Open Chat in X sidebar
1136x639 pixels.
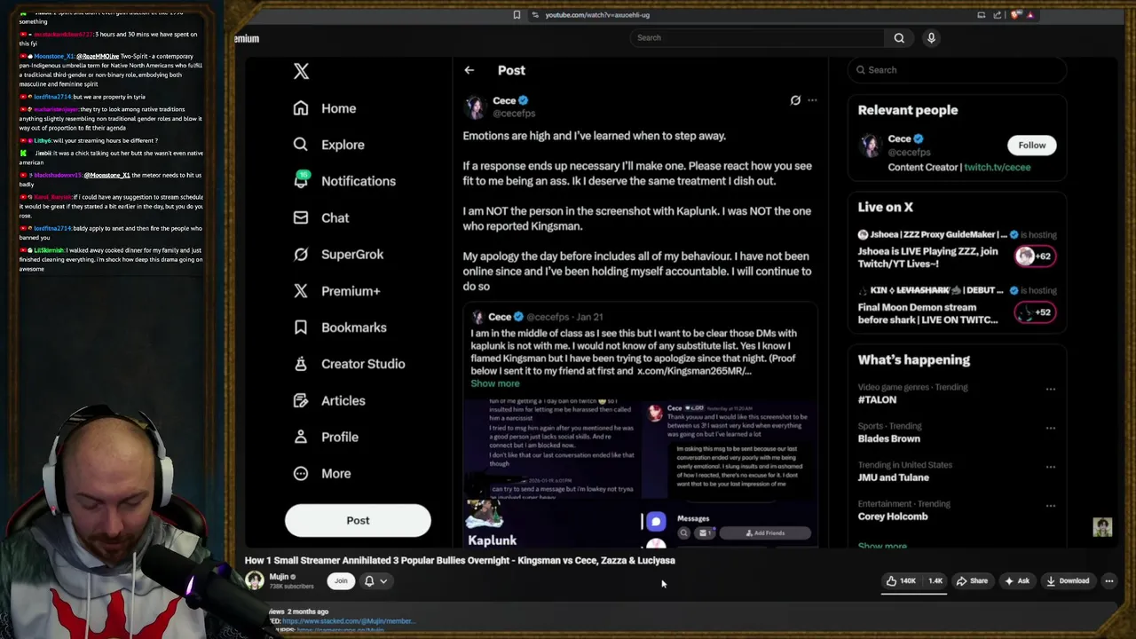pyautogui.click(x=320, y=217)
